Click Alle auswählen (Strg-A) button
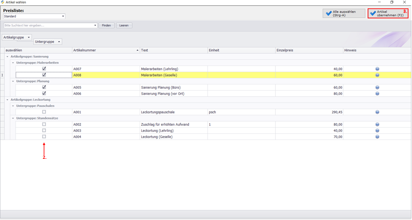This screenshot has height=220, width=412. [344, 14]
